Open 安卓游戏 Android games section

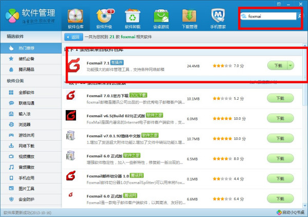point(161,19)
